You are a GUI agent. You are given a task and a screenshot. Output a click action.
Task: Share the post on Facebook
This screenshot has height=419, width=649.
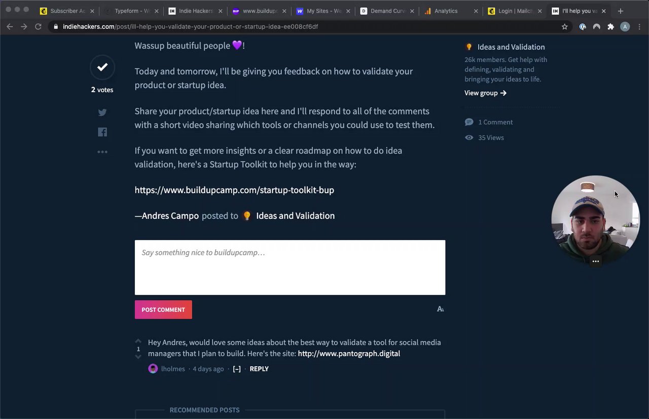click(102, 132)
